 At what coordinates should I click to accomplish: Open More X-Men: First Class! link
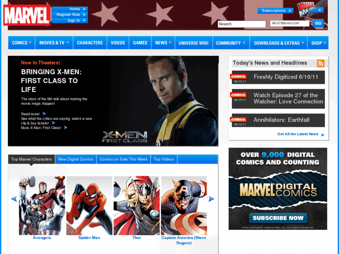click(41, 128)
